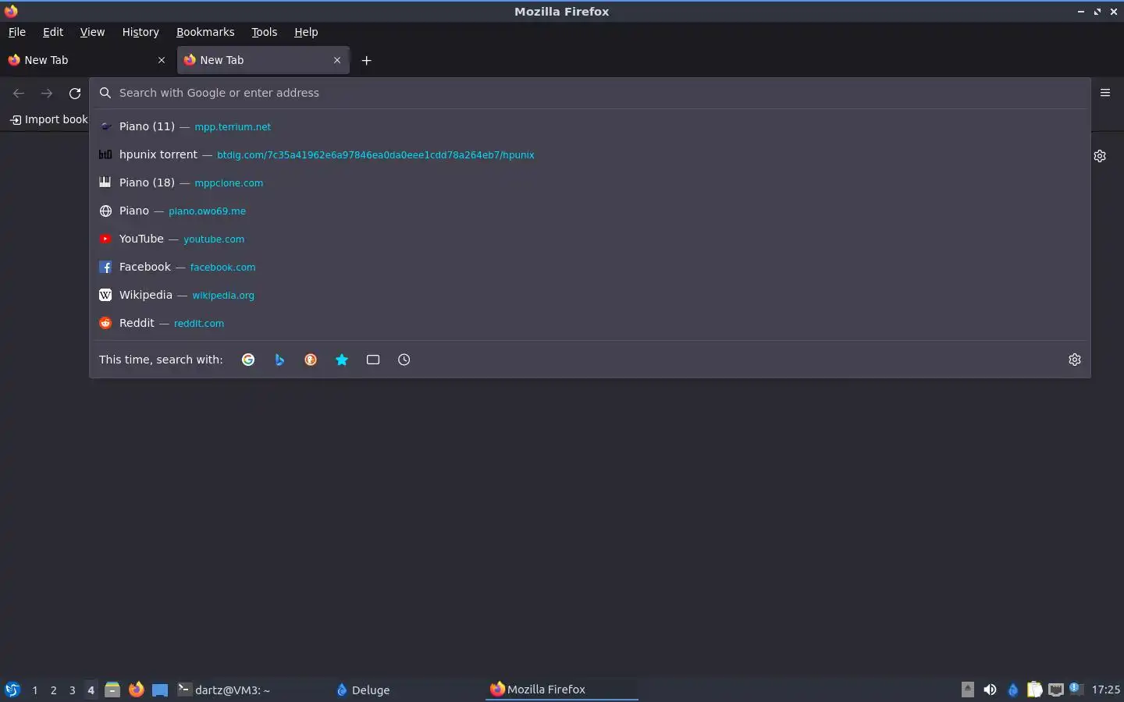Open volume control in system tray

click(990, 690)
